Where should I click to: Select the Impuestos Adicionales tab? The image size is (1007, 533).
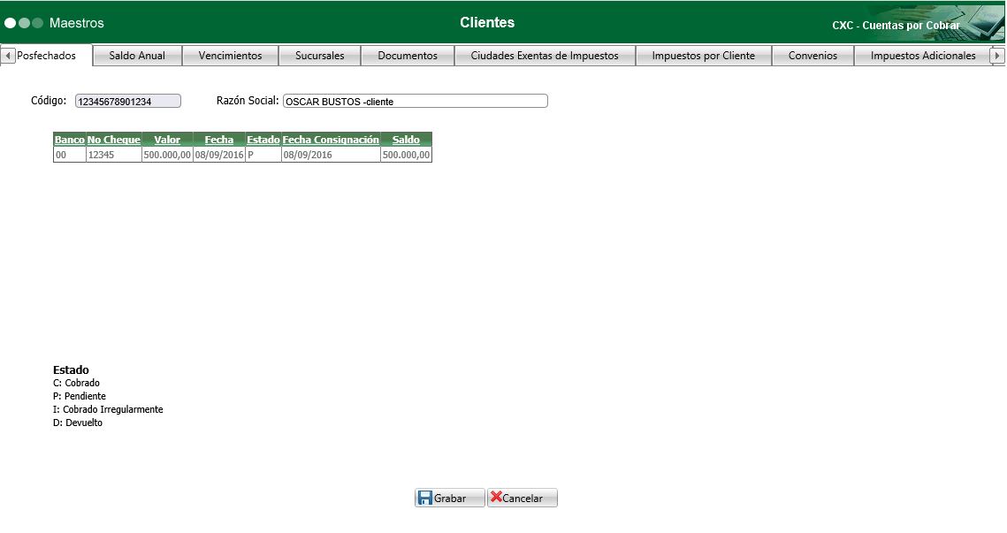pos(923,56)
